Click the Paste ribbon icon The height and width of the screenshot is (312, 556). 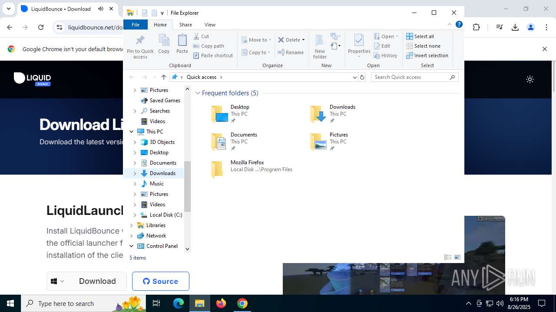coord(182,44)
